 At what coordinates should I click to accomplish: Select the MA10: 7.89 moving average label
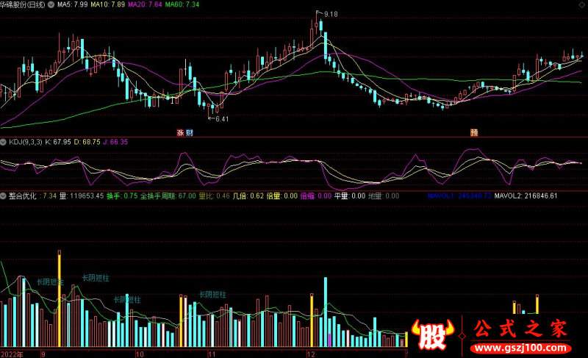[x=108, y=4]
